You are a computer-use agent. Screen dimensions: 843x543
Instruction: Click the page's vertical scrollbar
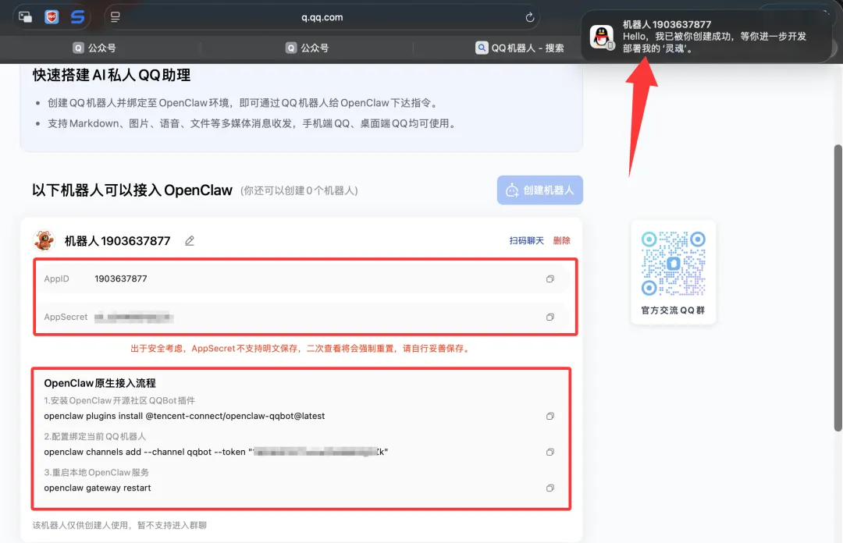point(838,288)
